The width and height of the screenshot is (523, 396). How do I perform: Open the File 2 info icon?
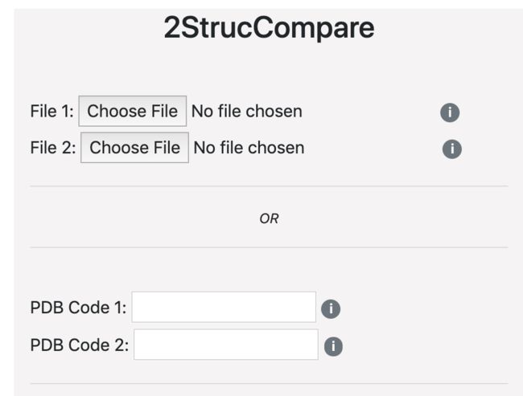point(452,149)
